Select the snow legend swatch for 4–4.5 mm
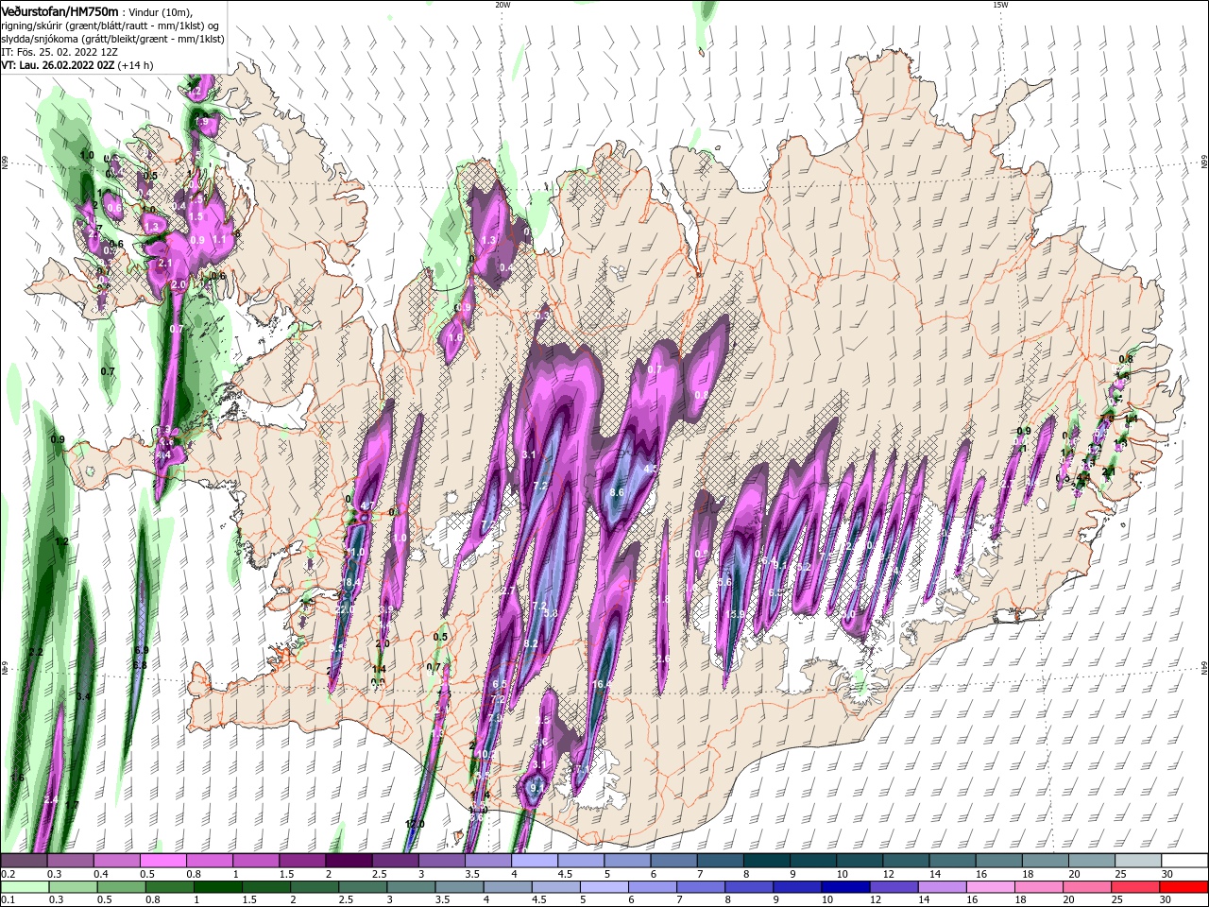Screen dimensions: 1209x907 [535, 860]
